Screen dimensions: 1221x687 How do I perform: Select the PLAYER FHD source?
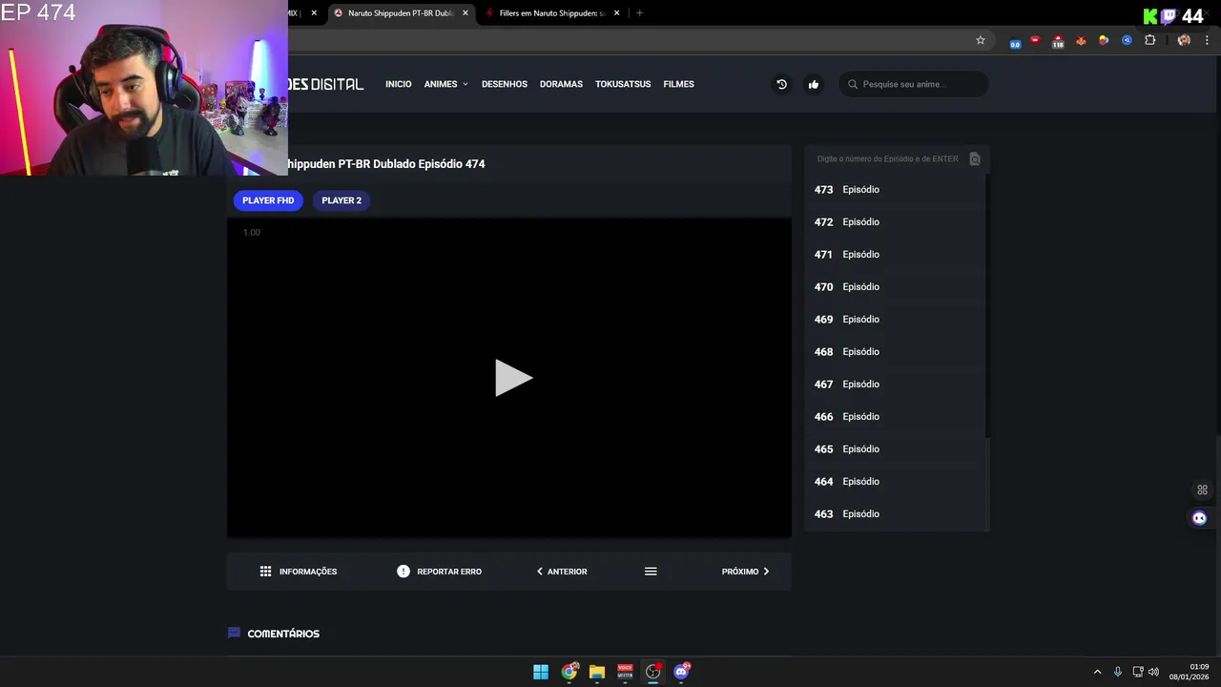click(268, 200)
